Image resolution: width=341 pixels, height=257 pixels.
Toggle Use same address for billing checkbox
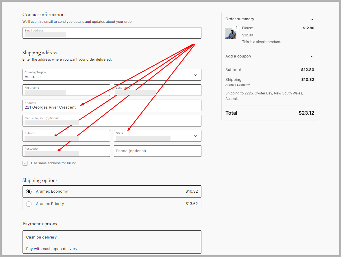point(25,163)
